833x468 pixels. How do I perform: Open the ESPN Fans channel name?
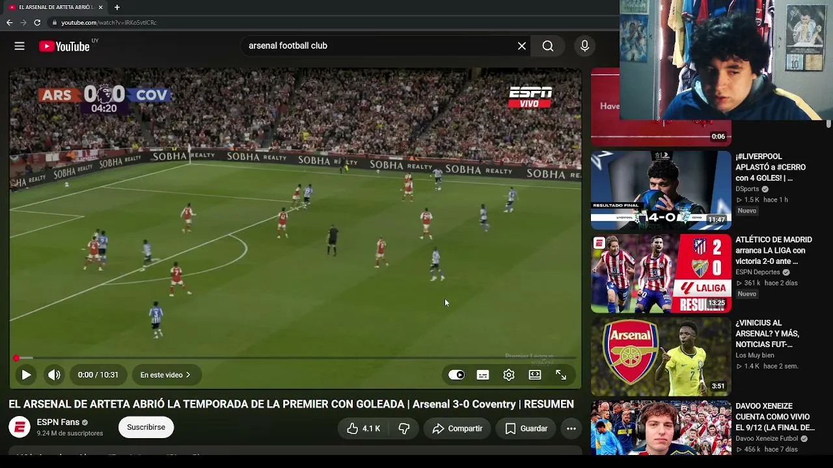pos(58,422)
